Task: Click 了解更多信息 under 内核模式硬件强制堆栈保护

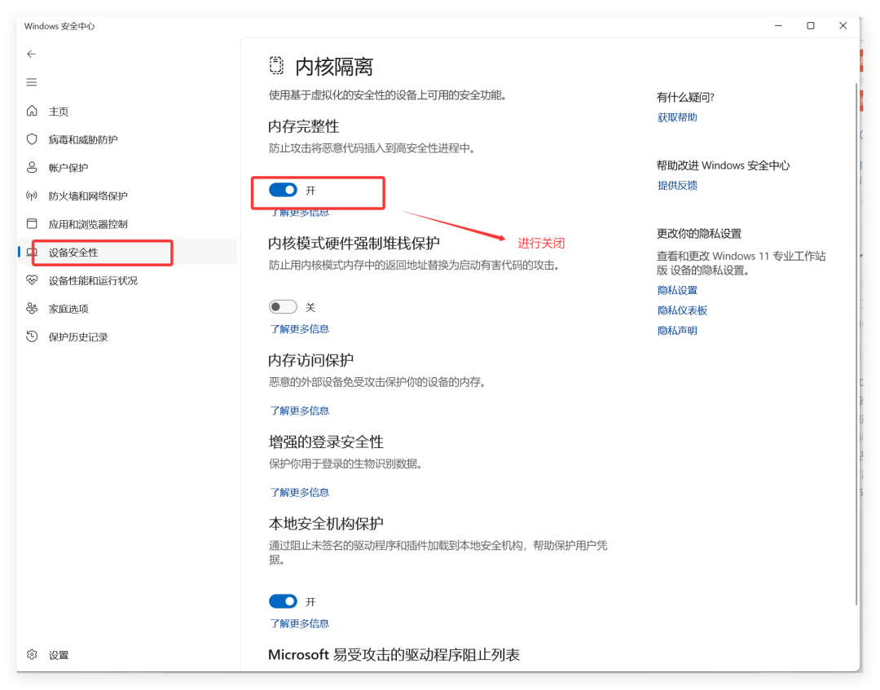Action: point(299,329)
